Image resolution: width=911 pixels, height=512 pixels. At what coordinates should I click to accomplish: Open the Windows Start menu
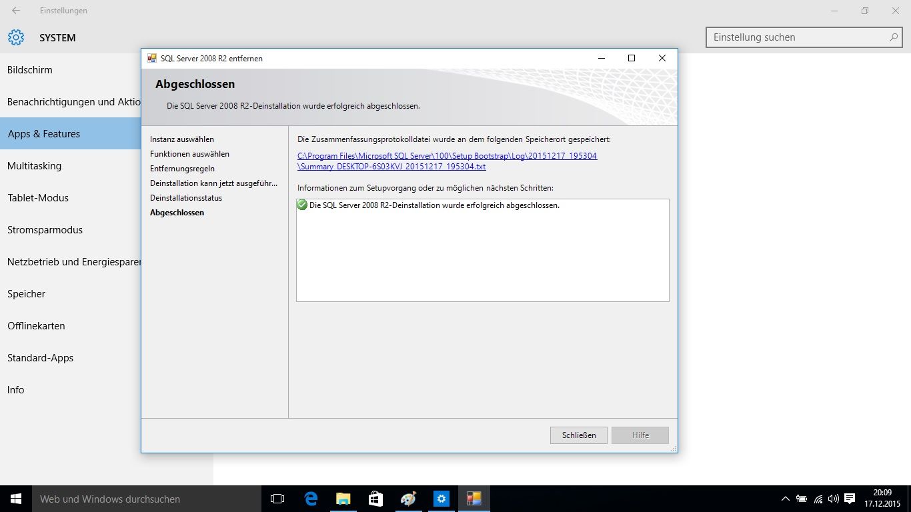pyautogui.click(x=16, y=499)
